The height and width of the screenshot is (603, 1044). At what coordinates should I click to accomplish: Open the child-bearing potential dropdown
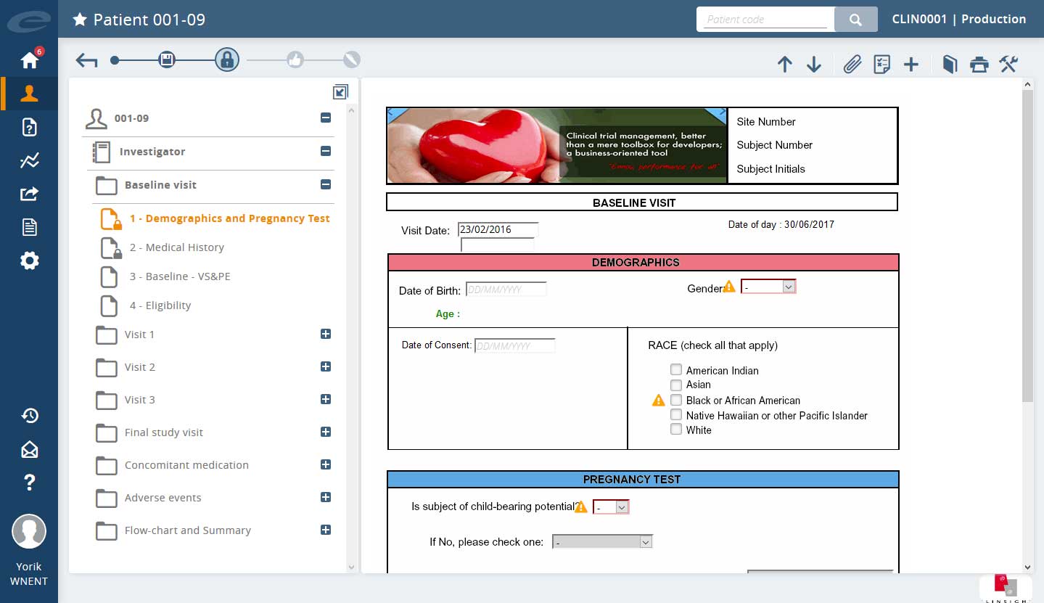pos(611,507)
